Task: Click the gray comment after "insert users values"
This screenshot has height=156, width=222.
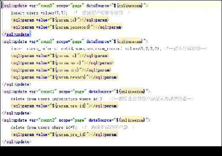Action: (101, 13)
